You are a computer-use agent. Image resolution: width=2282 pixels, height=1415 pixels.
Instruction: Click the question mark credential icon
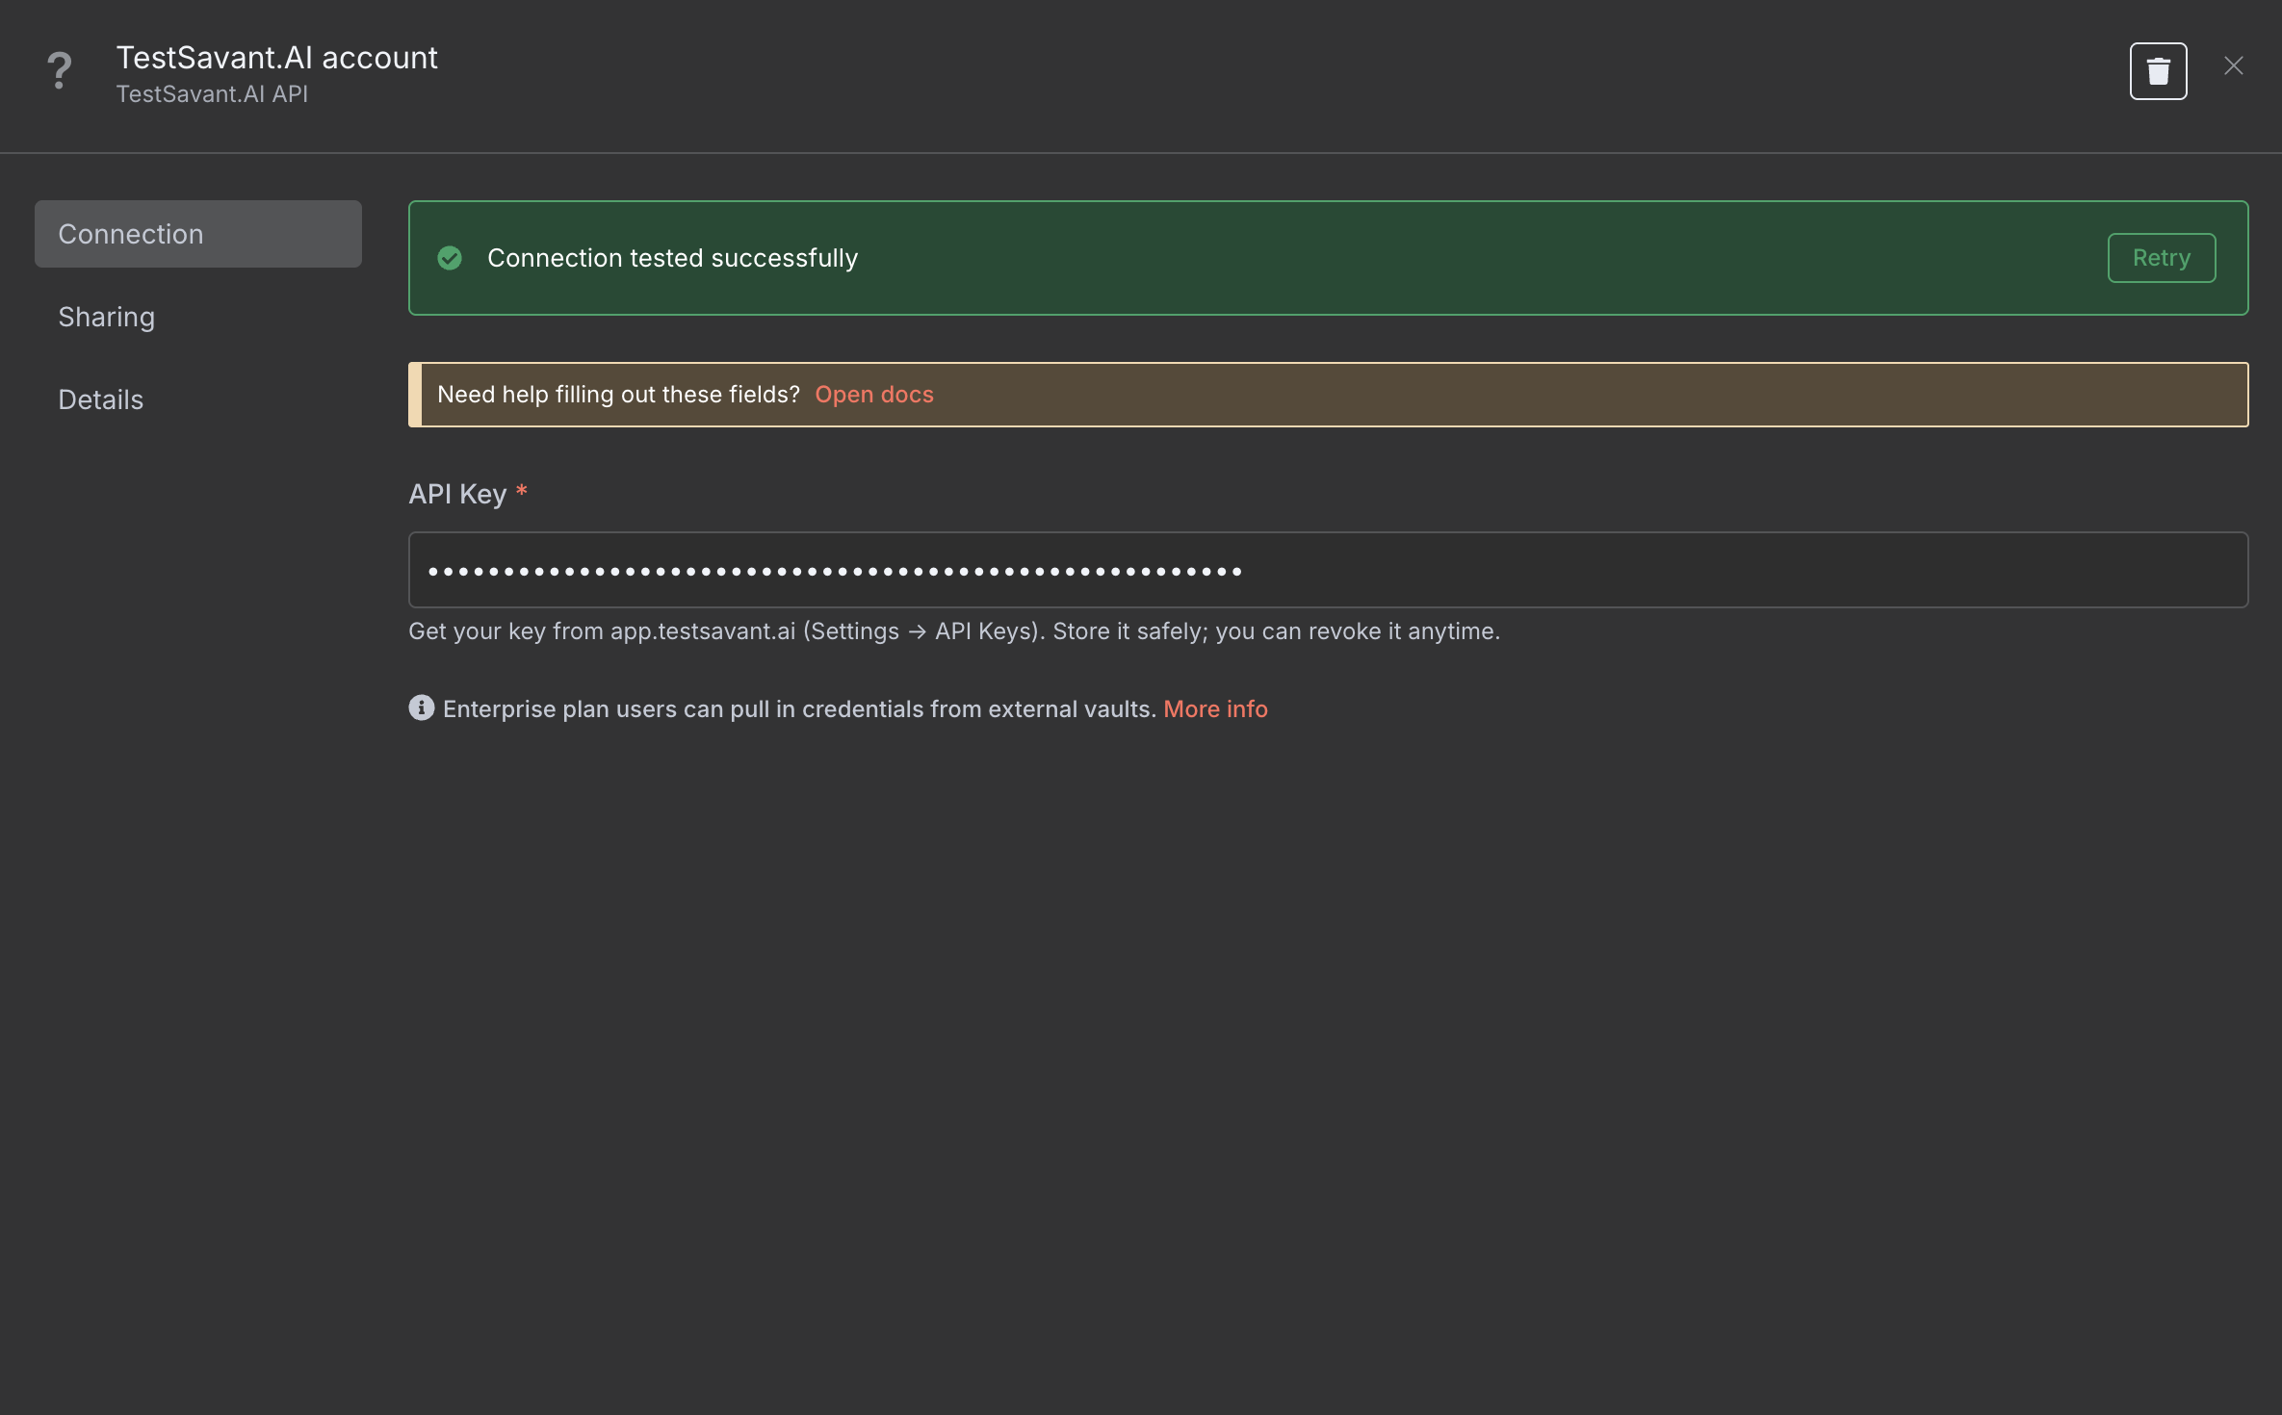click(x=60, y=71)
